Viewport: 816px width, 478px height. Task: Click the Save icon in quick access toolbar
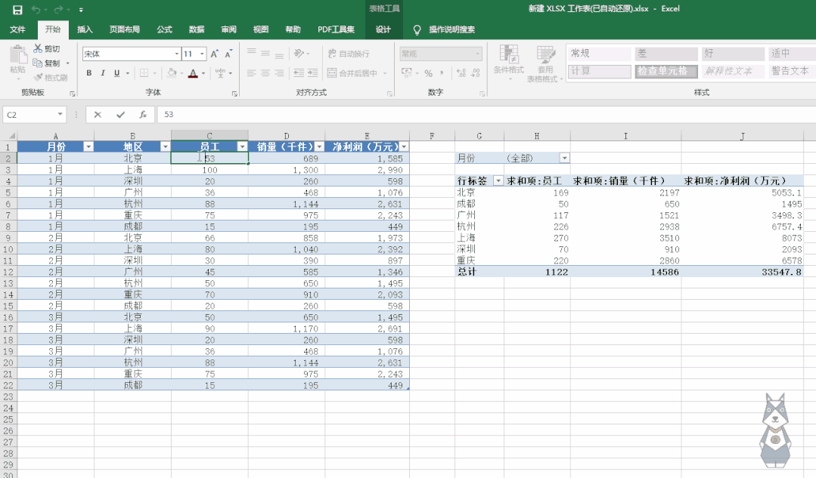17,10
